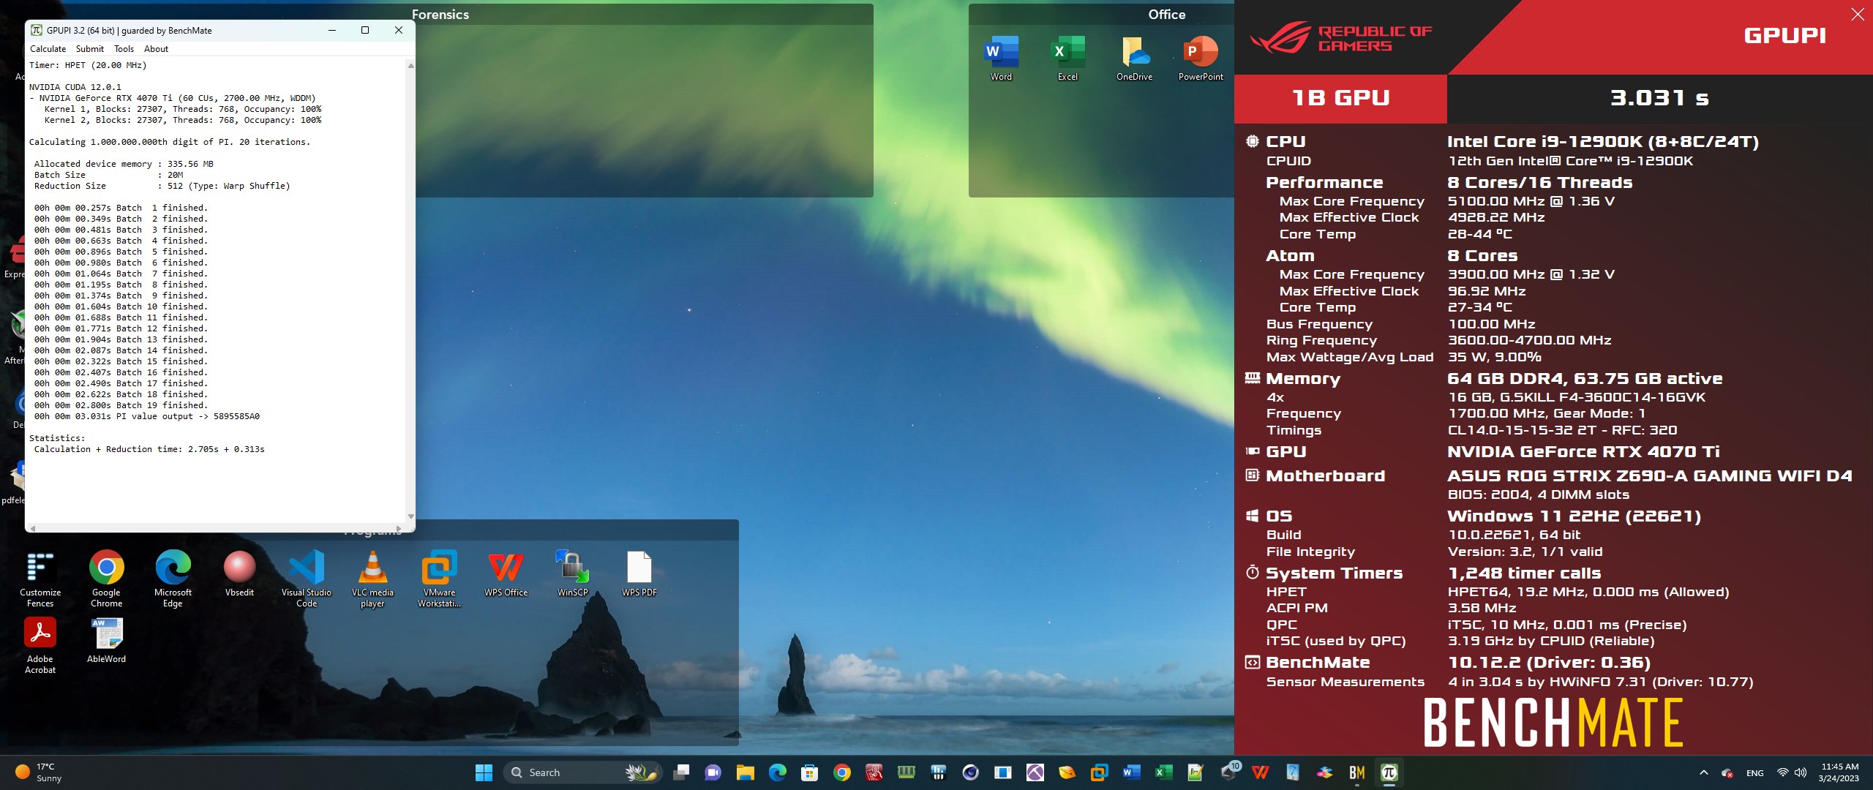Open the Submit menu in GPUPI
The width and height of the screenshot is (1873, 790).
point(90,49)
